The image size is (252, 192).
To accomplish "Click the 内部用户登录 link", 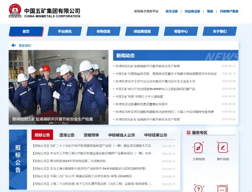I will point(229,11).
